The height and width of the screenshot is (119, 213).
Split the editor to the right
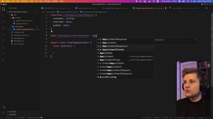click(206, 8)
